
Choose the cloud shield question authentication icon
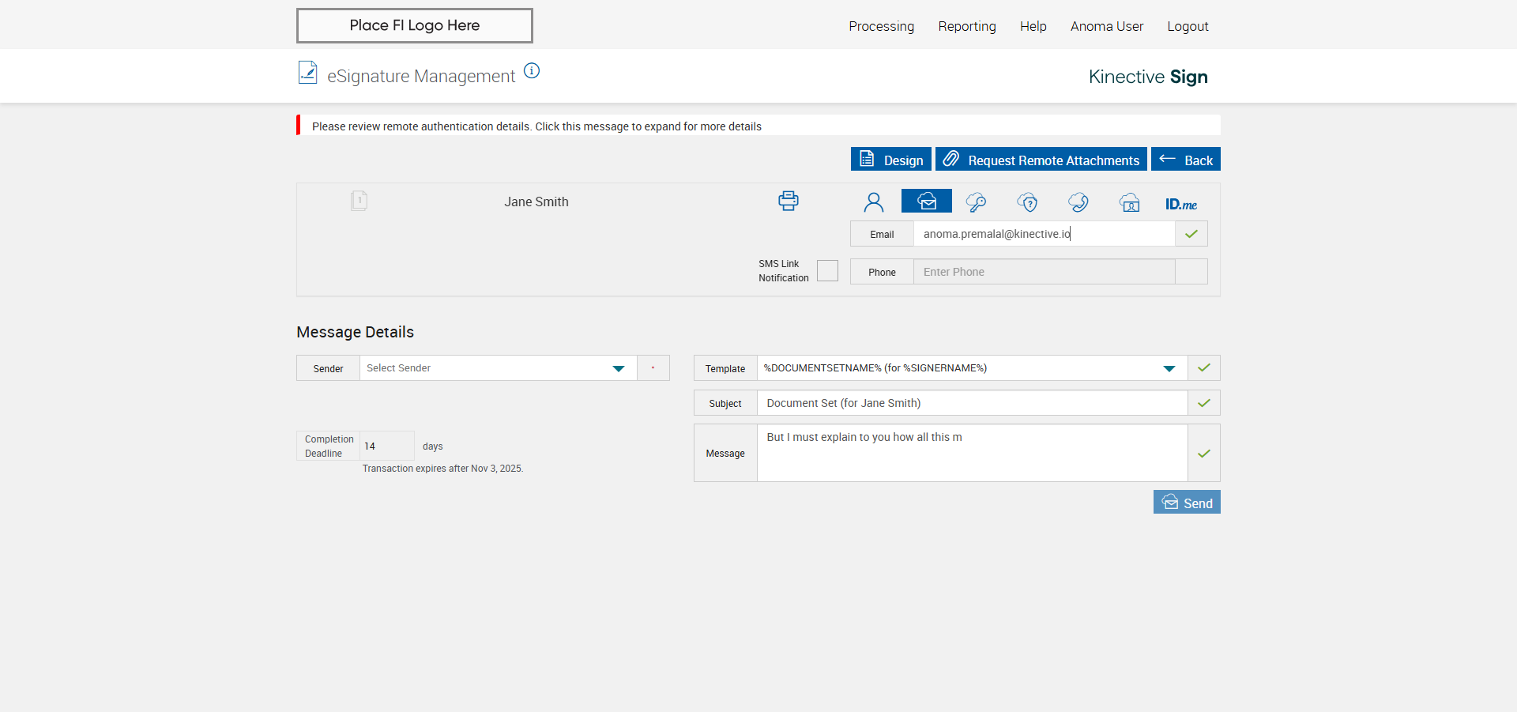point(1027,202)
